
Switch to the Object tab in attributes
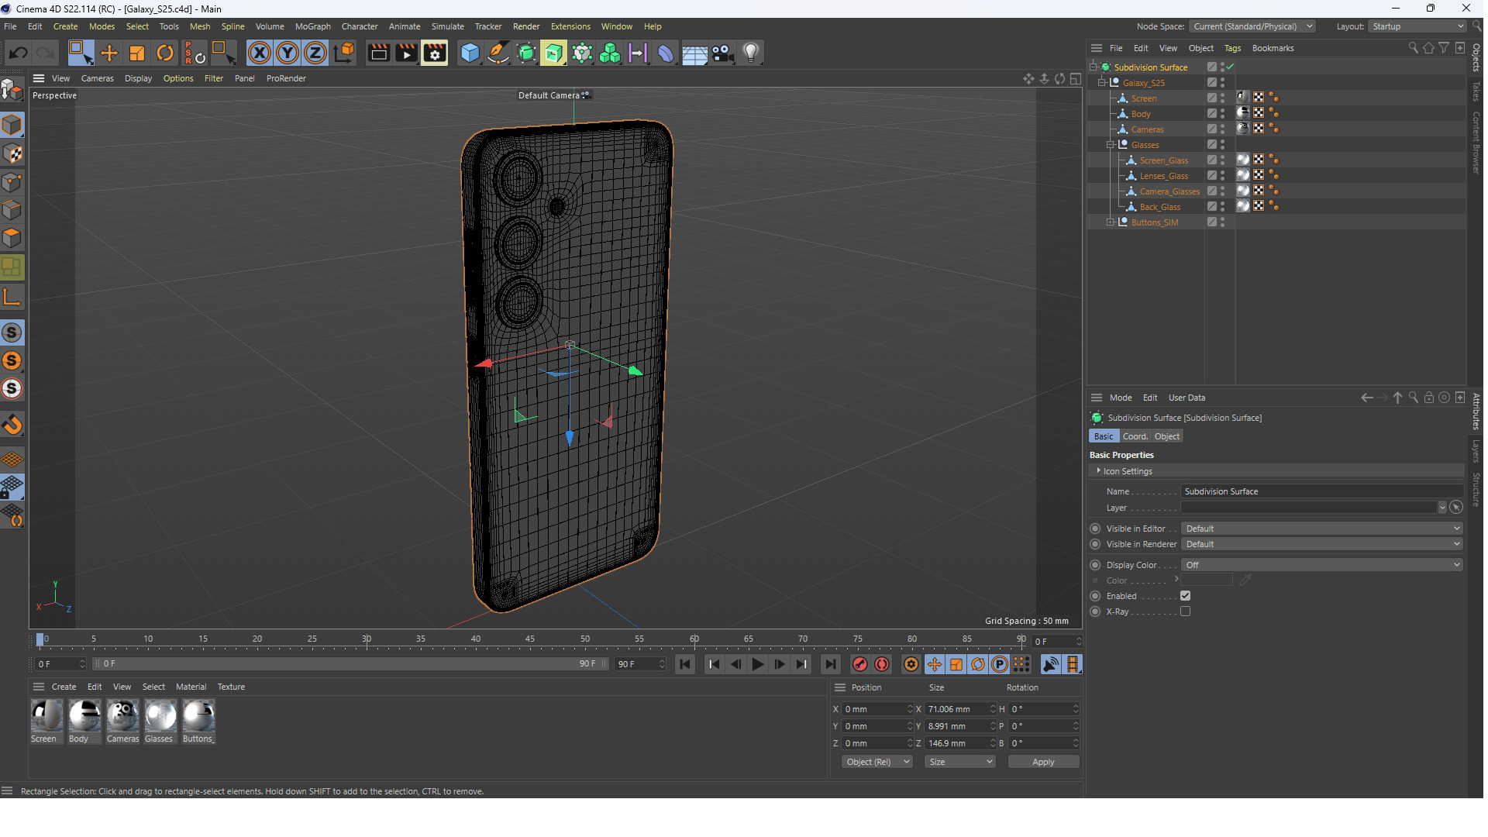tap(1166, 436)
